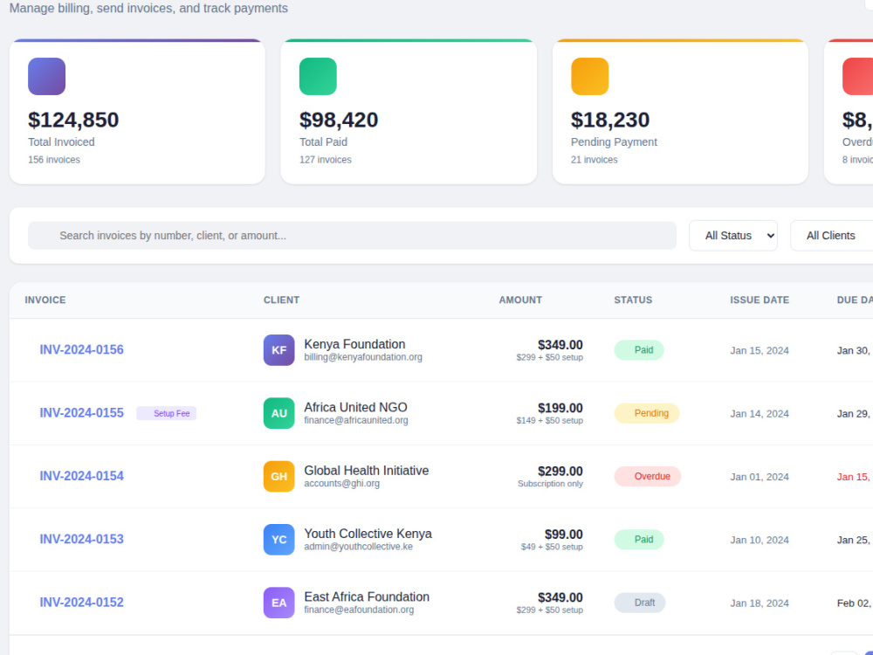Click the ISSUE DATE column header
Screen dimensions: 873x655
760,300
